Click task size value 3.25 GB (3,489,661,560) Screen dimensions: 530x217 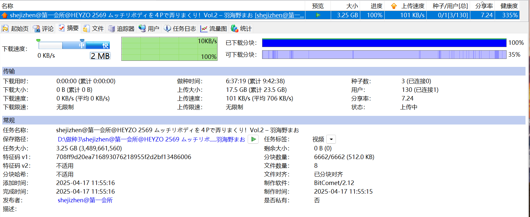(x=89, y=148)
